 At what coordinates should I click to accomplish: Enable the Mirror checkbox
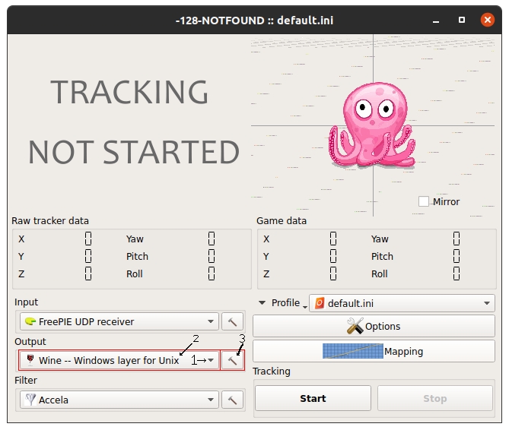(424, 201)
